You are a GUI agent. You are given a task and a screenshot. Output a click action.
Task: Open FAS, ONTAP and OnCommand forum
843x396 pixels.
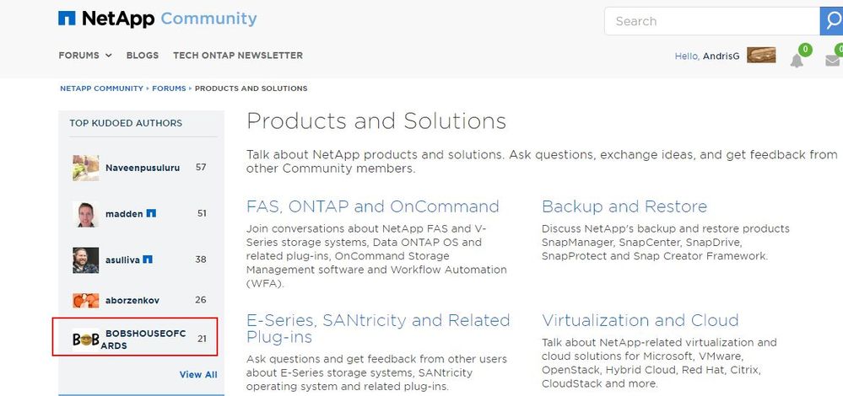point(373,206)
